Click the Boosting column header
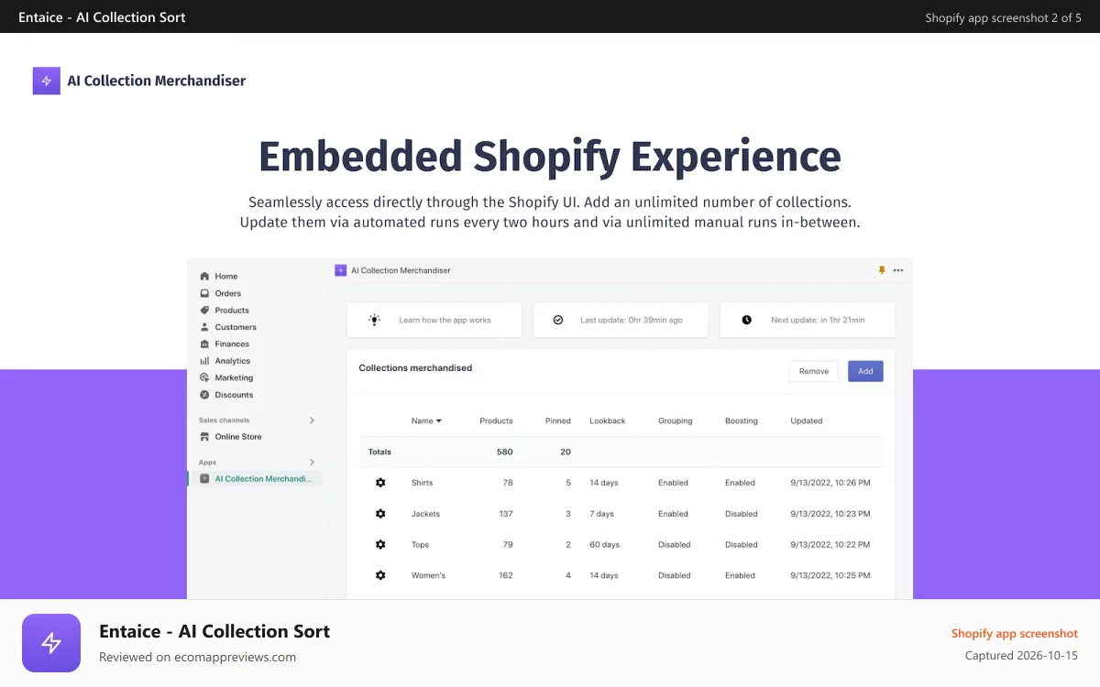This screenshot has height=687, width=1100. click(742, 421)
